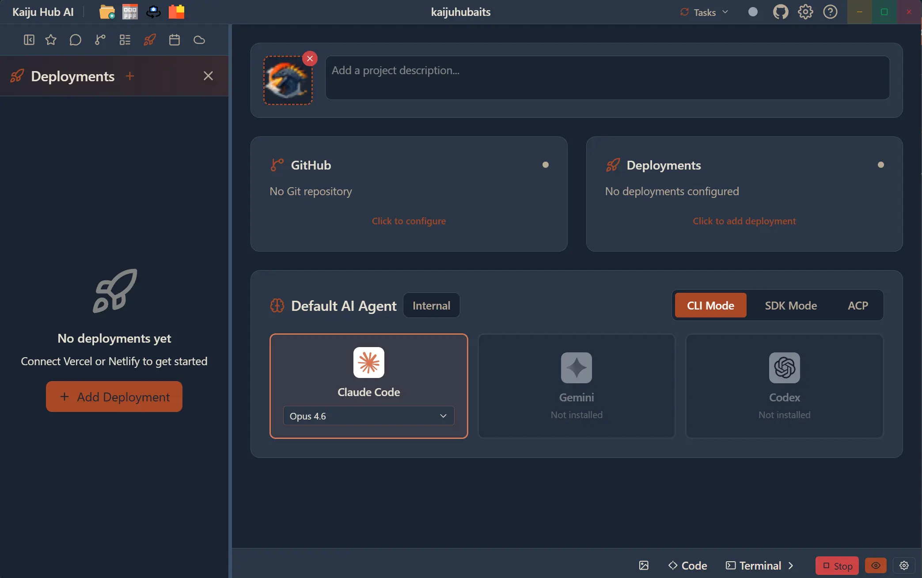Open the Terminal view

754,566
